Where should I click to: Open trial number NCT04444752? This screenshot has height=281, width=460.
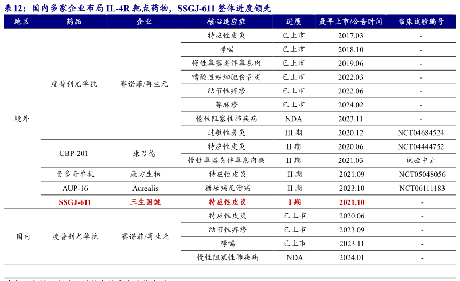(x=421, y=146)
